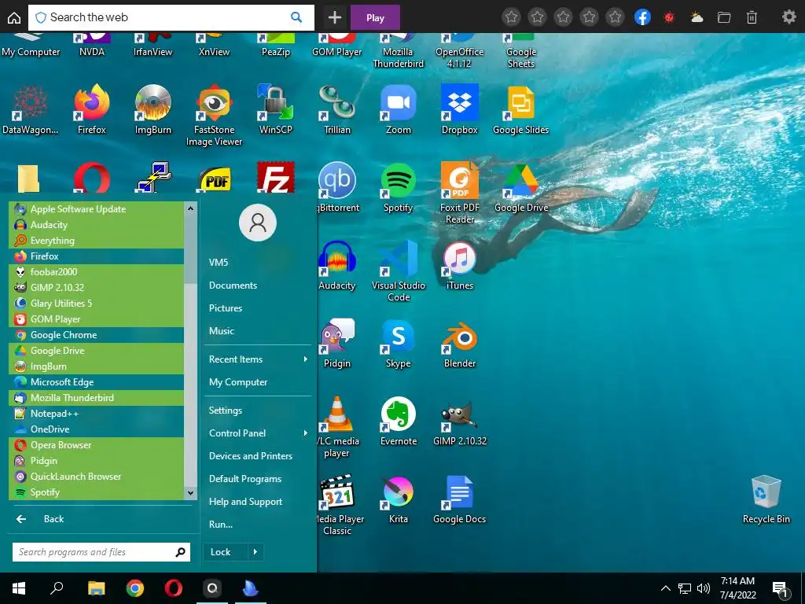Image resolution: width=805 pixels, height=604 pixels.
Task: Click the Facebook icon in top bar
Action: coord(642,17)
